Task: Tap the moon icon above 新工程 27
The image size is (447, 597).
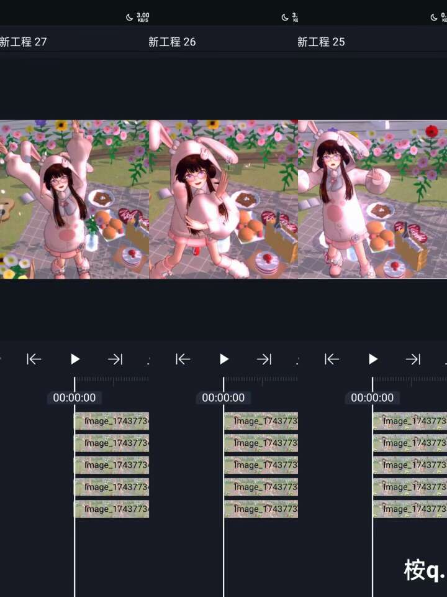Action: [130, 17]
